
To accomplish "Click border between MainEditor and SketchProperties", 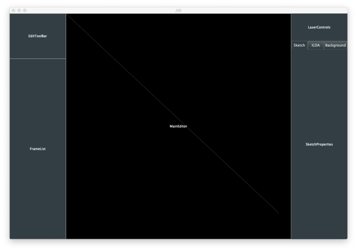I will (x=291, y=140).
